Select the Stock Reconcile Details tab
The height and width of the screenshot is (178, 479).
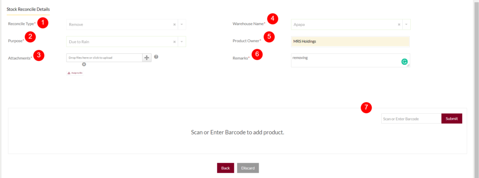[28, 9]
